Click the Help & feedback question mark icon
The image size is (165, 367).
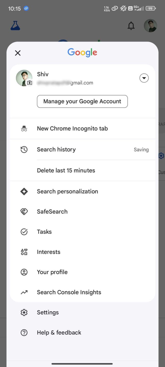(x=24, y=332)
